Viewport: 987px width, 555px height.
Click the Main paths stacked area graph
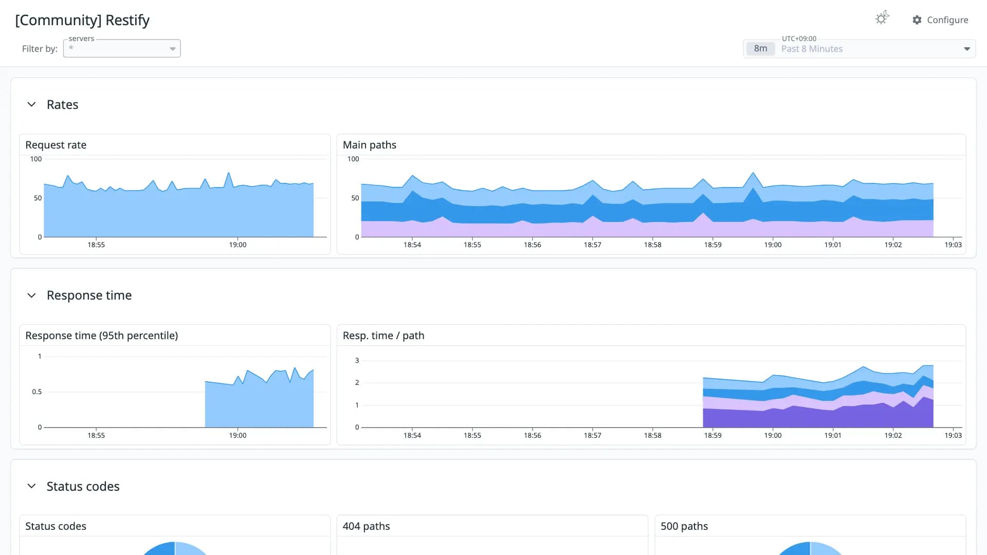pyautogui.click(x=647, y=206)
